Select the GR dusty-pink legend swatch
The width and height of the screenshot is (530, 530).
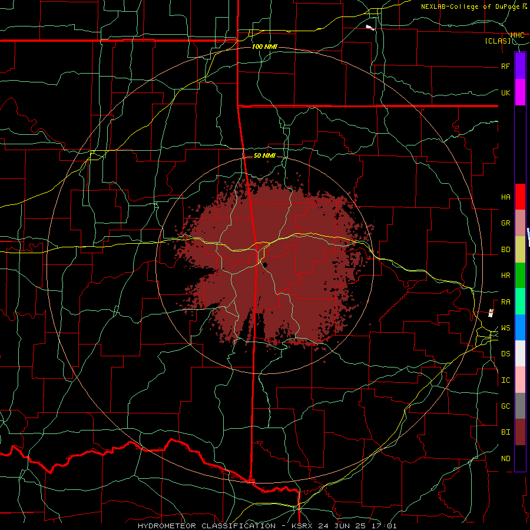click(520, 223)
